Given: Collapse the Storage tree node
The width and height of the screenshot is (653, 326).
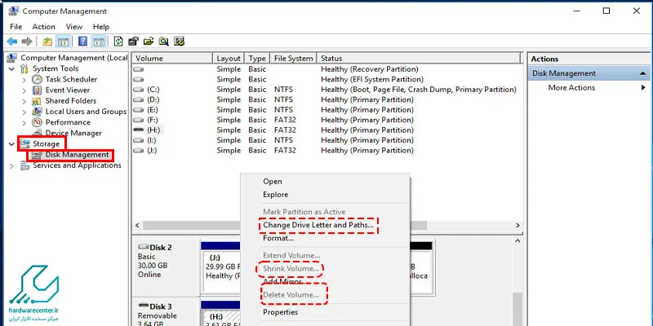Looking at the screenshot, I should tap(11, 144).
